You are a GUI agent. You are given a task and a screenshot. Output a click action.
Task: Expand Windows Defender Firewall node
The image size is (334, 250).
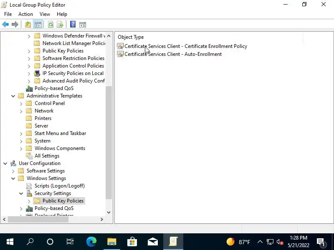pos(29,36)
